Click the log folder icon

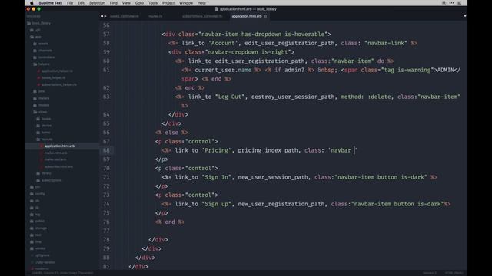click(32, 215)
